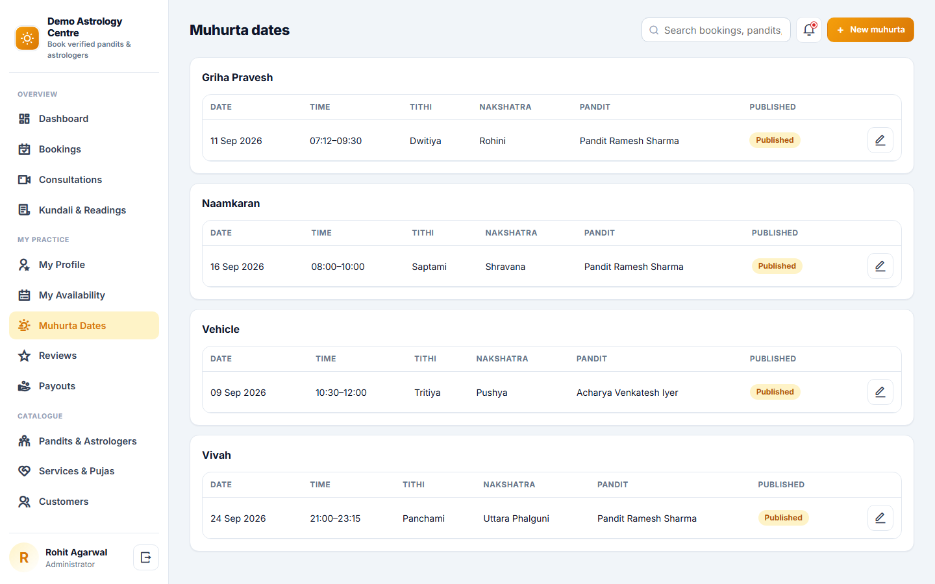Log out using the sign-out icon
This screenshot has width=935, height=584.
pos(146,557)
